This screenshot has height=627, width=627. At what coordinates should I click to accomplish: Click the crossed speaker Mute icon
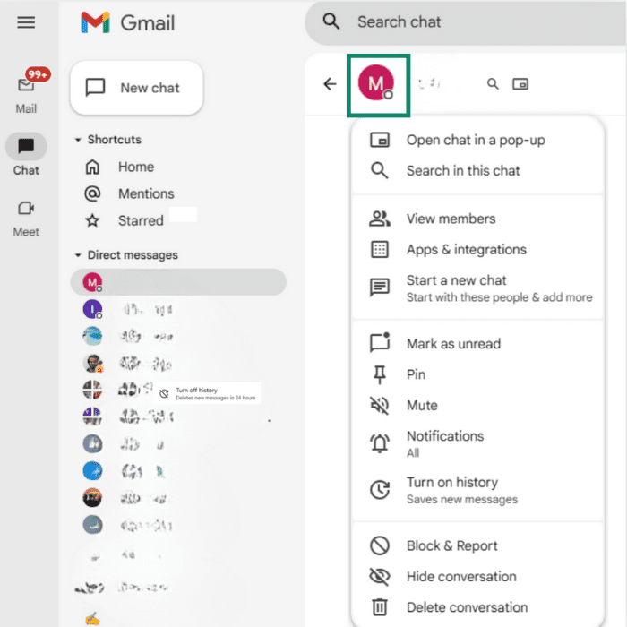(380, 406)
